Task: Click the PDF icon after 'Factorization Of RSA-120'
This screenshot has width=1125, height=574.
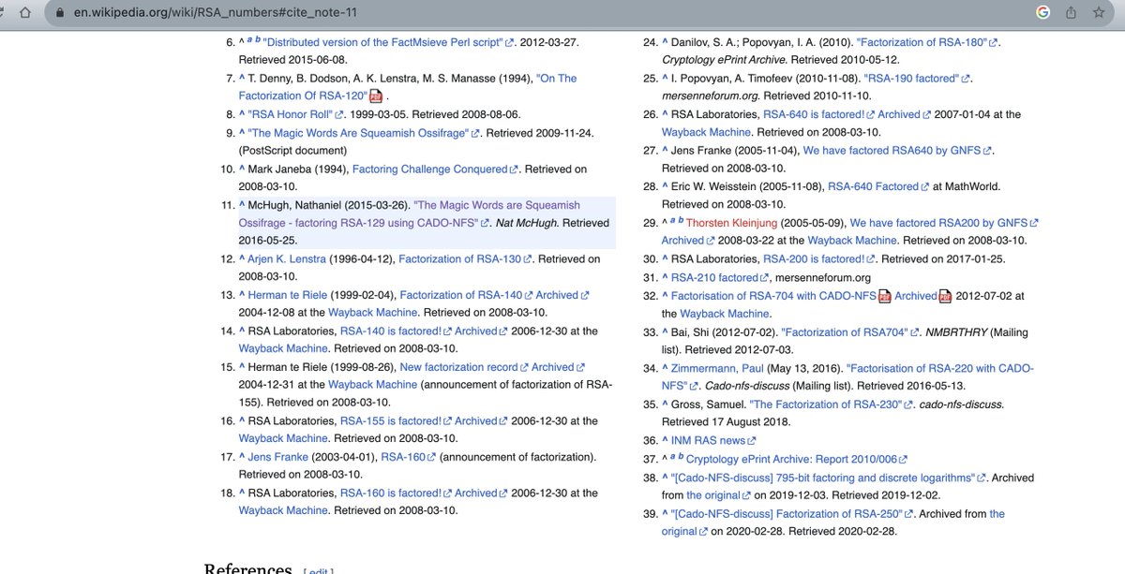Action: (376, 96)
